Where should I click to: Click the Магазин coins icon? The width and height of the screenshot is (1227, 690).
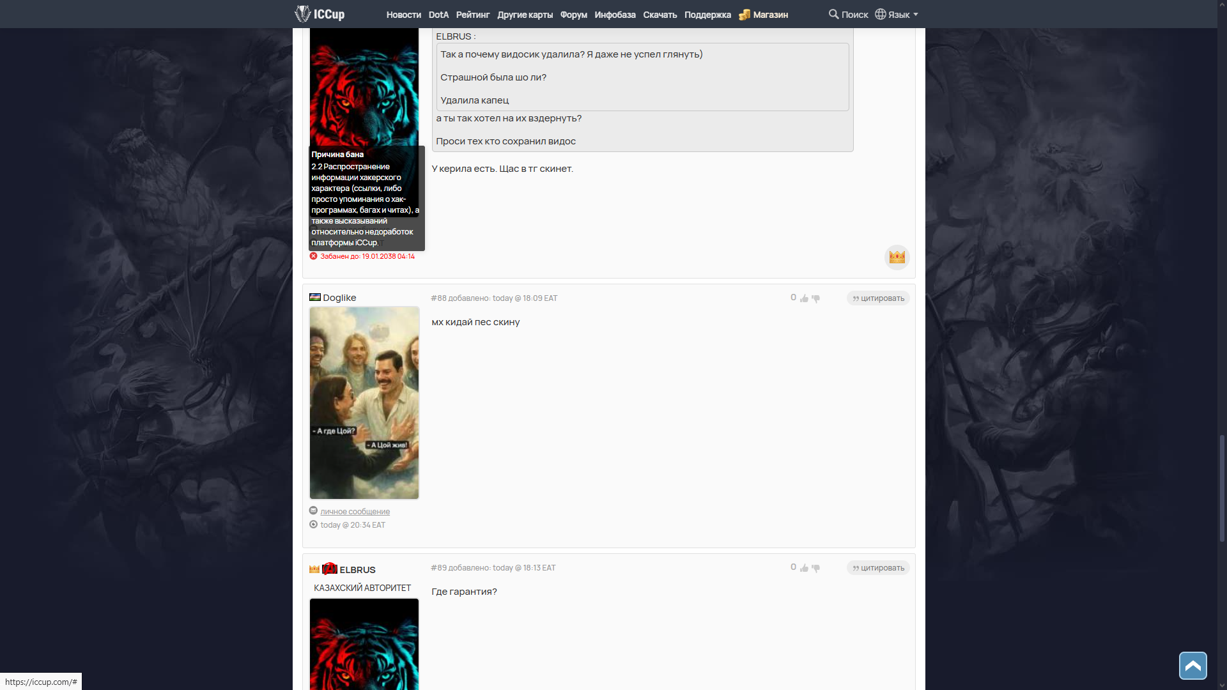[x=745, y=15]
